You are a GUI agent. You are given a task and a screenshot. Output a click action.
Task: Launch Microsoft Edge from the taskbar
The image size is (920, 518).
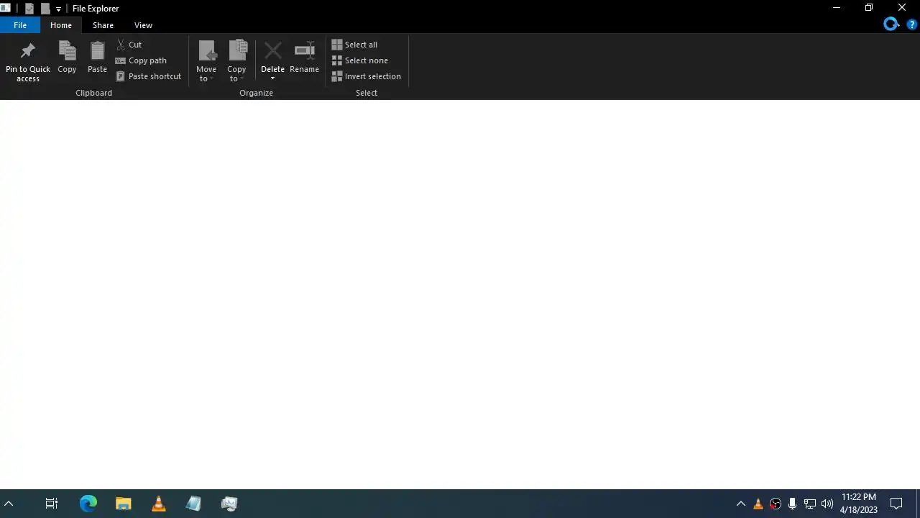point(88,504)
